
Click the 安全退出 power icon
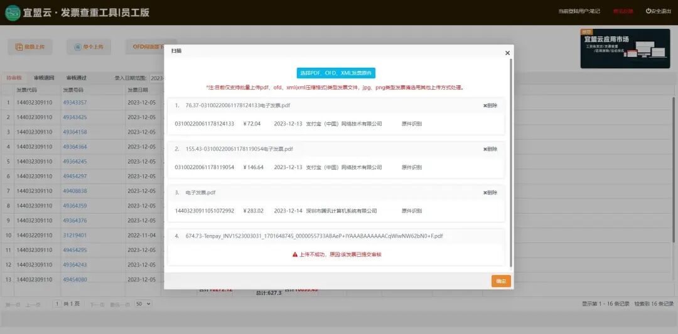point(648,11)
